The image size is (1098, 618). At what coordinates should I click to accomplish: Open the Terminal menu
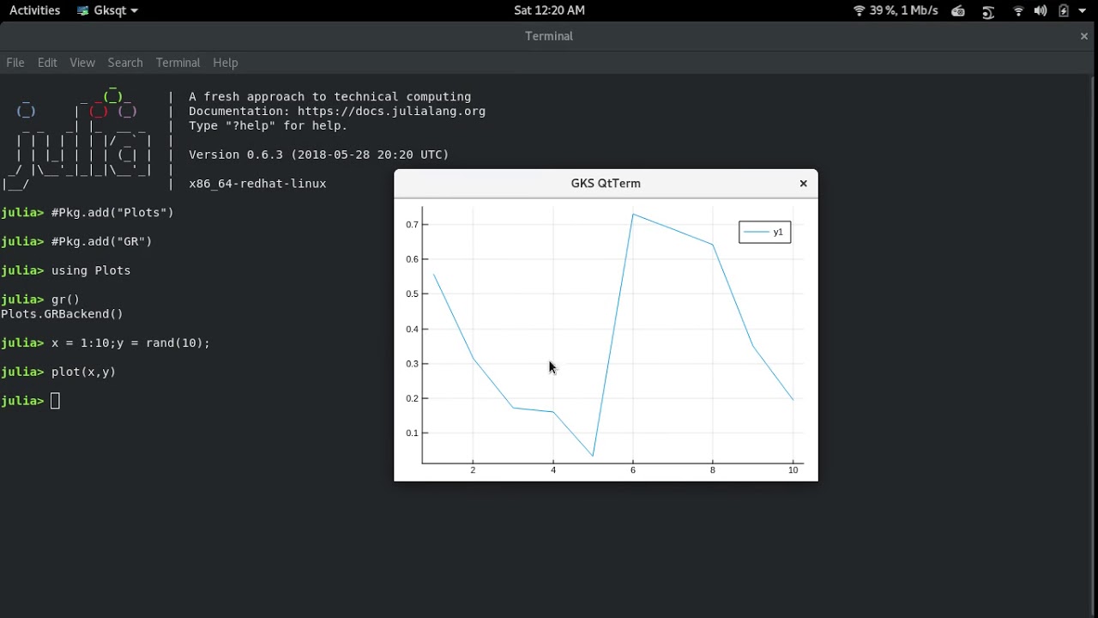point(178,63)
